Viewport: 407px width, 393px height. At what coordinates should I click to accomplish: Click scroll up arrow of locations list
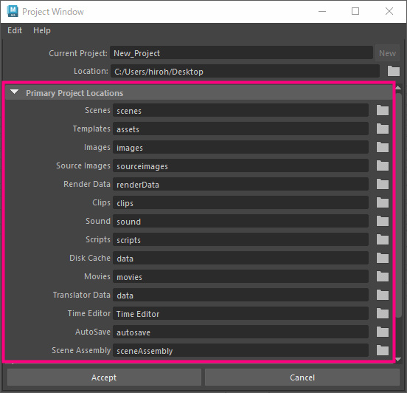click(398, 88)
